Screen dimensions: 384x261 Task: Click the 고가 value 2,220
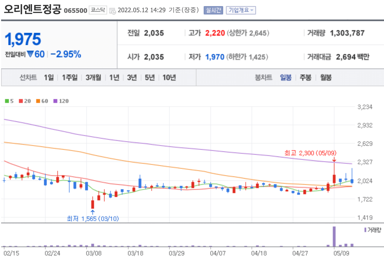pos(215,33)
